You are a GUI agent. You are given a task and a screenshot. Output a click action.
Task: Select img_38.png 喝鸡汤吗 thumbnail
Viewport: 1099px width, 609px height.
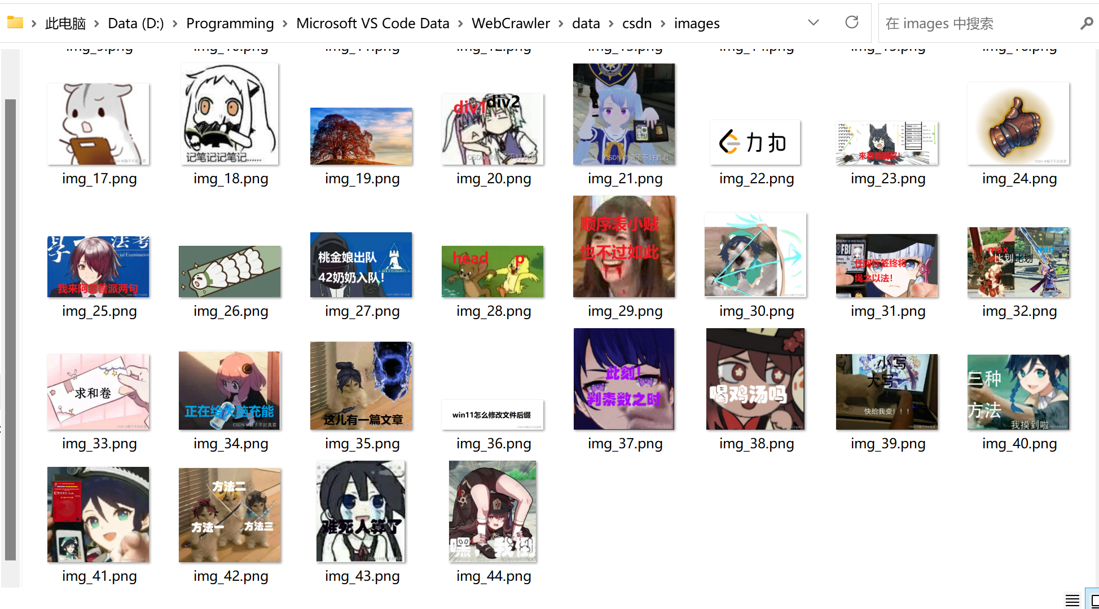coord(755,379)
